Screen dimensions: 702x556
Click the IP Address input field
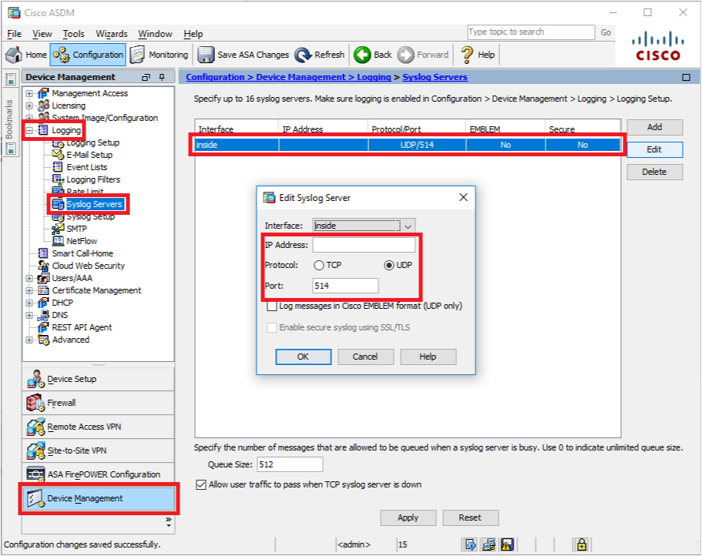click(364, 245)
